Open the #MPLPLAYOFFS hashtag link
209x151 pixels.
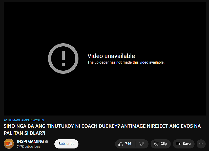[33, 120]
